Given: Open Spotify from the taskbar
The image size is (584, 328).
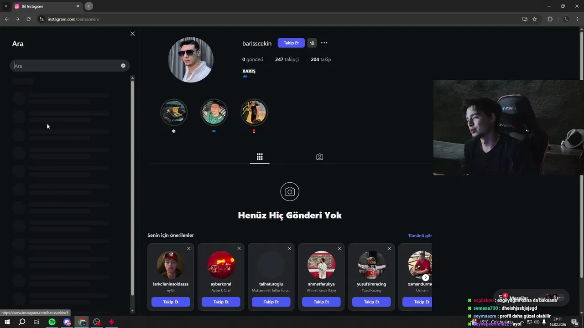Looking at the screenshot, I should coord(52,322).
